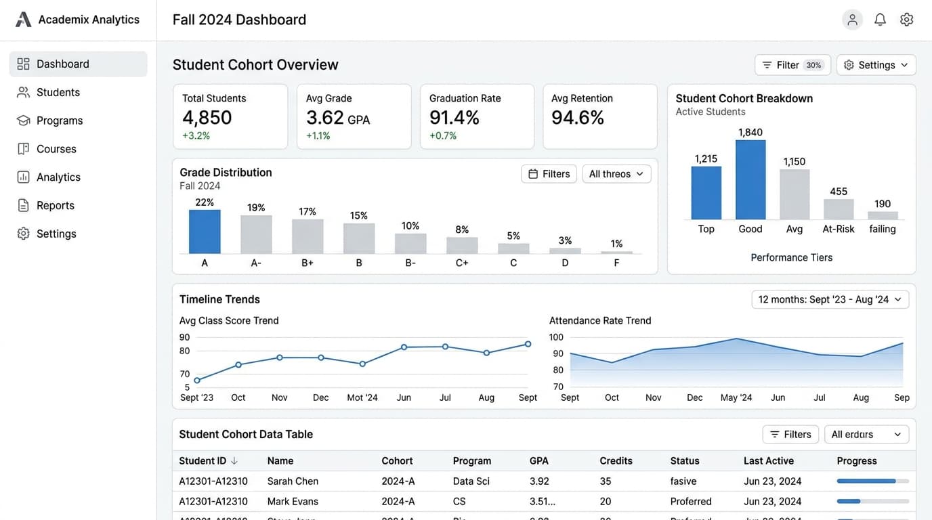This screenshot has width=932, height=520.
Task: Open the All threos dropdown
Action: pyautogui.click(x=616, y=174)
